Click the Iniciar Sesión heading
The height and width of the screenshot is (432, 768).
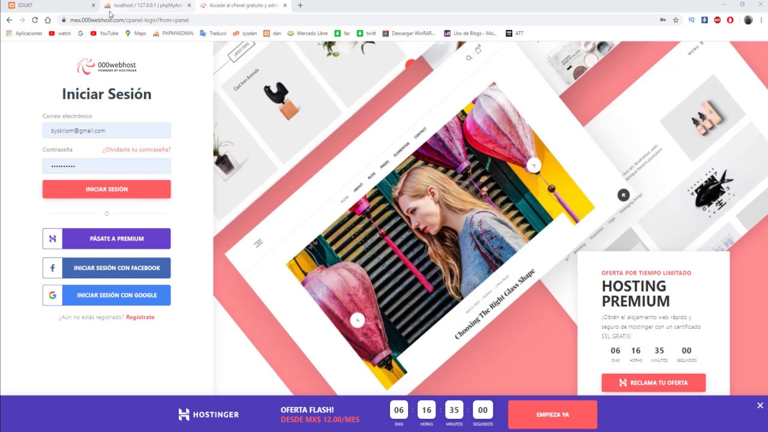click(107, 94)
